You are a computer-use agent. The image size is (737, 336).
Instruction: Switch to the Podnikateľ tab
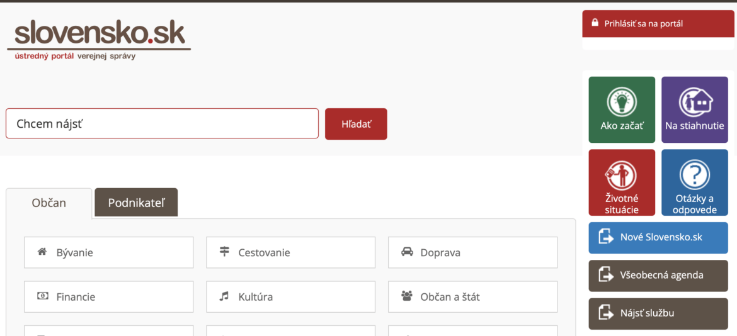[x=136, y=203]
